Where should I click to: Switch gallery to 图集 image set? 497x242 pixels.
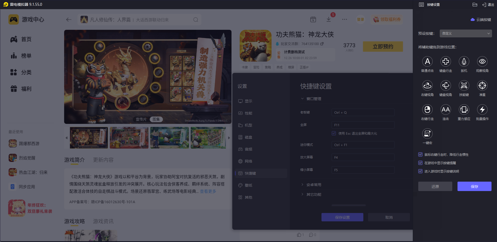pyautogui.click(x=156, y=119)
